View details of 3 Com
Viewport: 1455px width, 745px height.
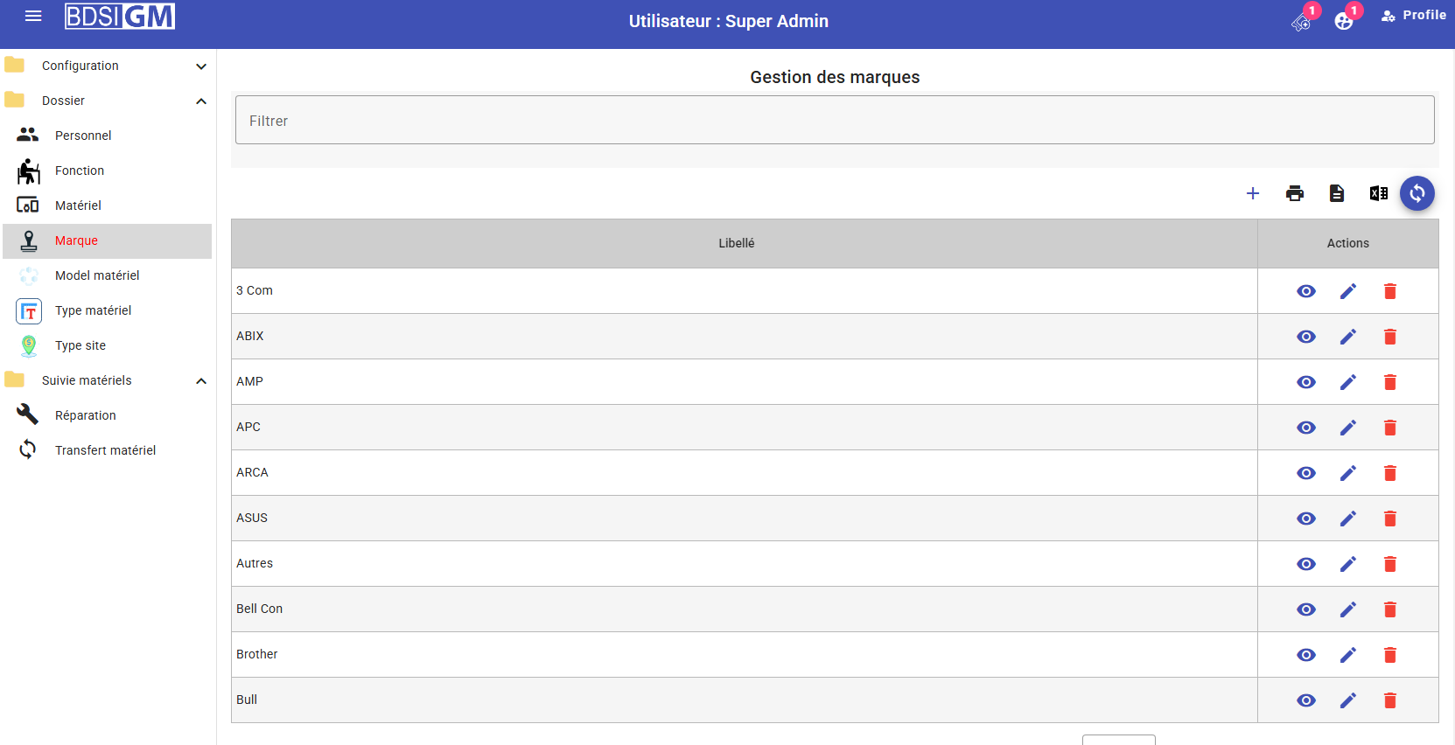click(x=1306, y=291)
